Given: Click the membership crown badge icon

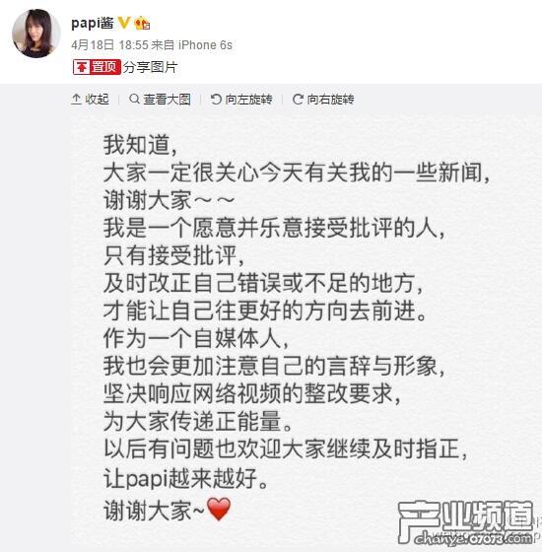Looking at the screenshot, I should tap(142, 24).
